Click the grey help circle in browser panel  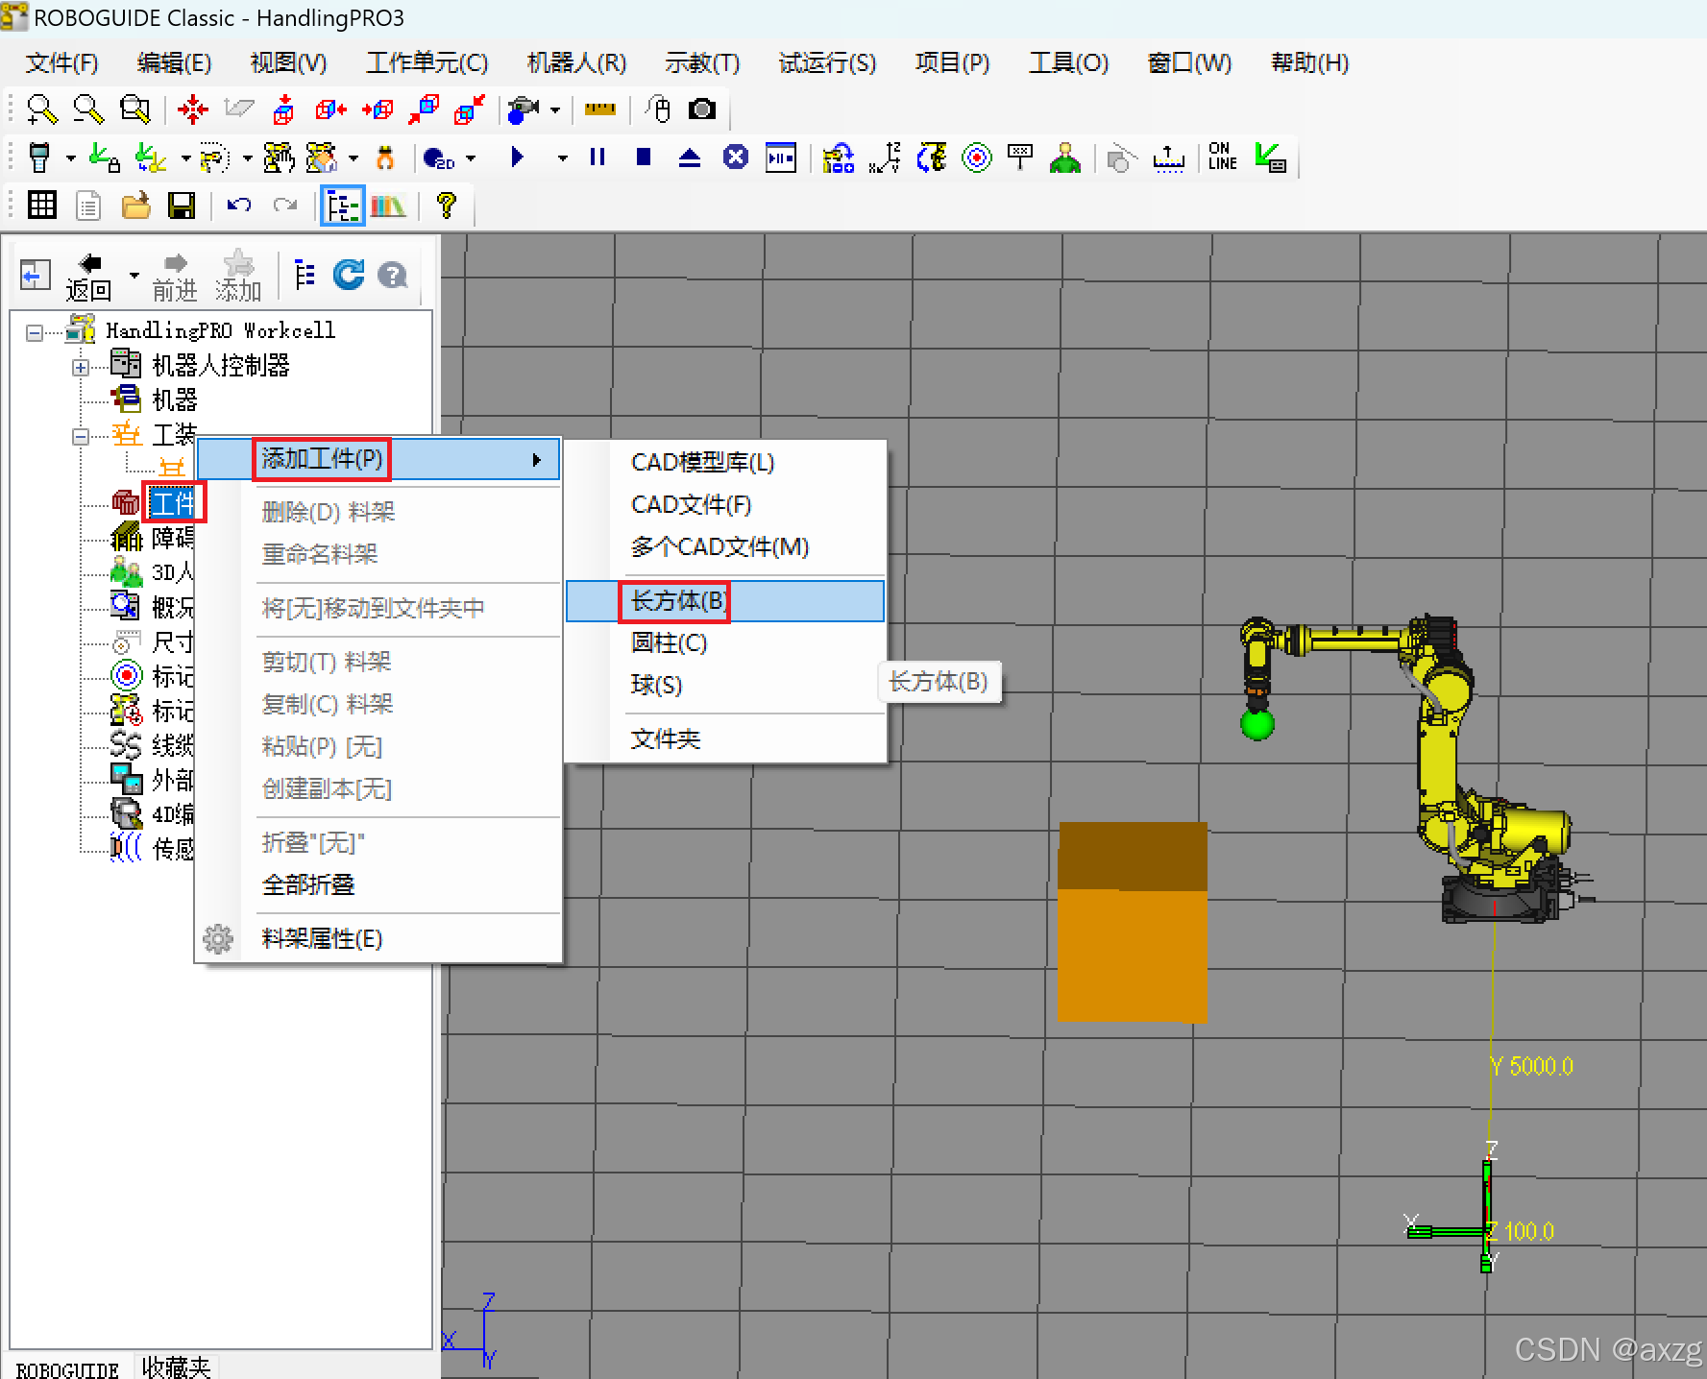coord(393,276)
